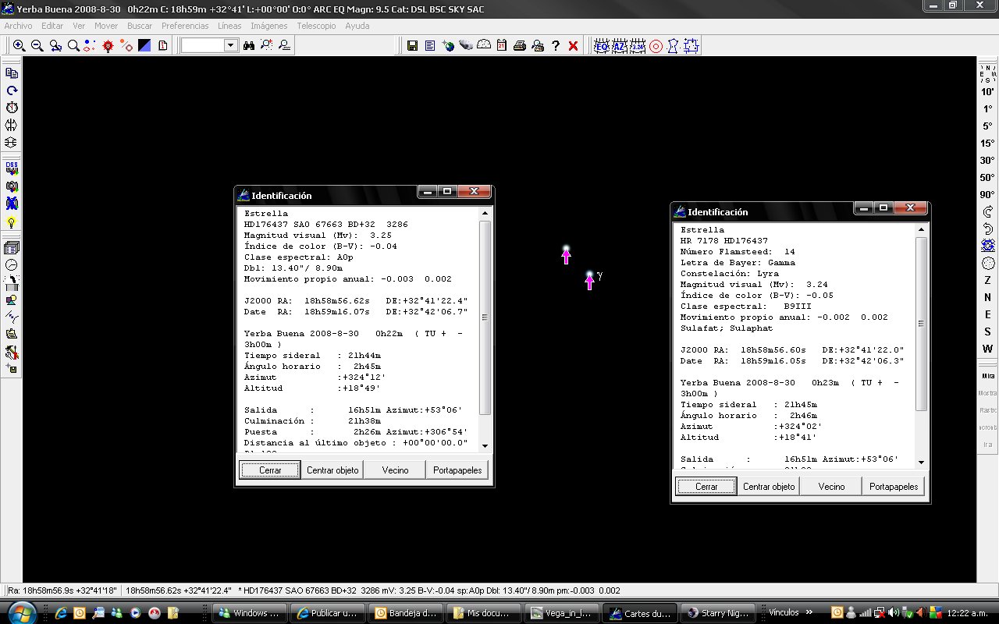999x624 pixels.
Task: Open the Preferencias menu
Action: [x=185, y=26]
